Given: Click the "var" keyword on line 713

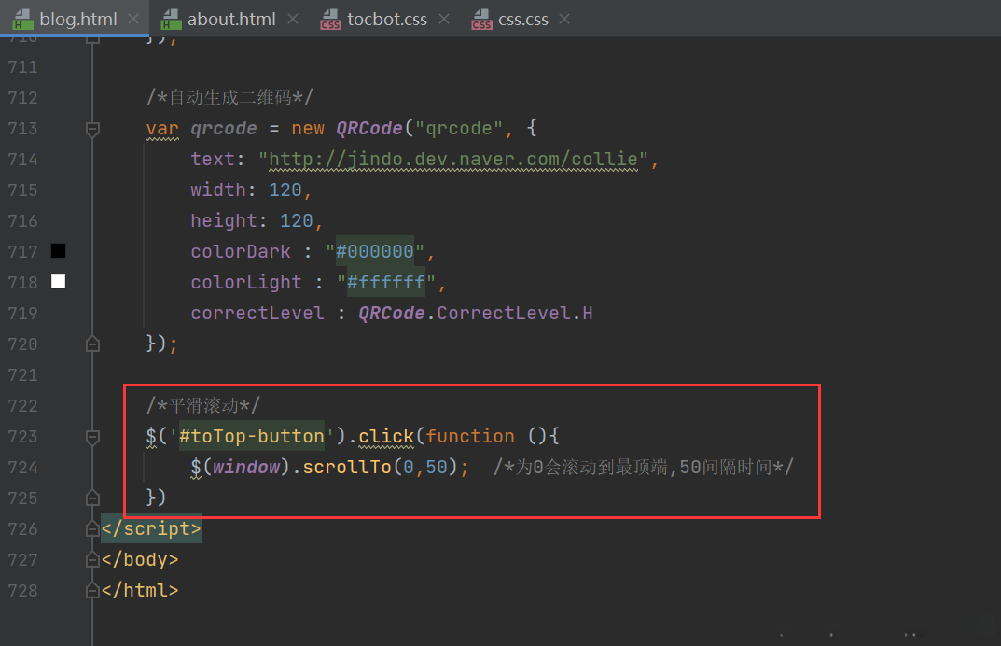Looking at the screenshot, I should coord(162,129).
